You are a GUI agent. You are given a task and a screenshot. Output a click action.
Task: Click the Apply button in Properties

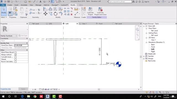[x=23, y=89]
